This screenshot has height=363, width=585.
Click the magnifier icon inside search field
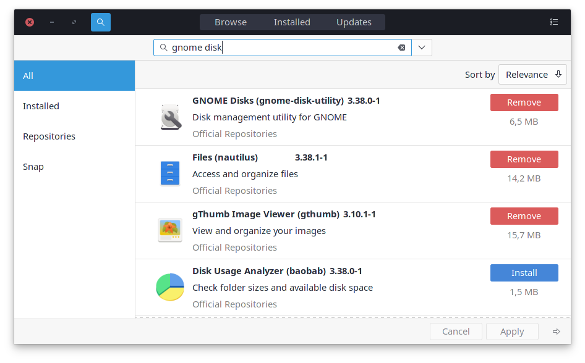[163, 48]
